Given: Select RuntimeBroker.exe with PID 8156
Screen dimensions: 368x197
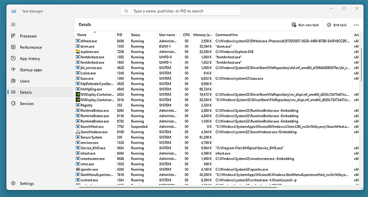Looking at the screenshot, I should point(217,116).
